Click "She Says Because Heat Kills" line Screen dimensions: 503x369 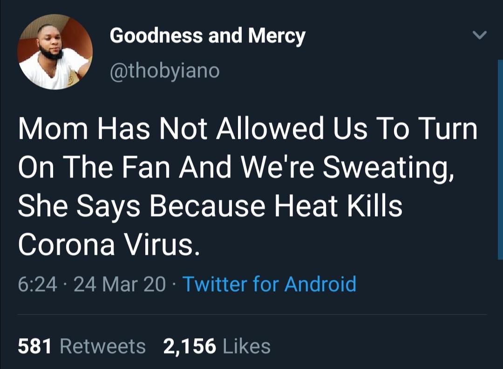210,206
